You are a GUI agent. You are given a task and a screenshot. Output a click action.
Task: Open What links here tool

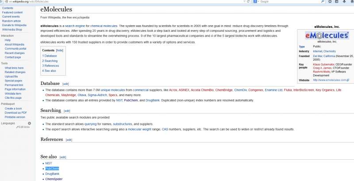click(x=14, y=68)
